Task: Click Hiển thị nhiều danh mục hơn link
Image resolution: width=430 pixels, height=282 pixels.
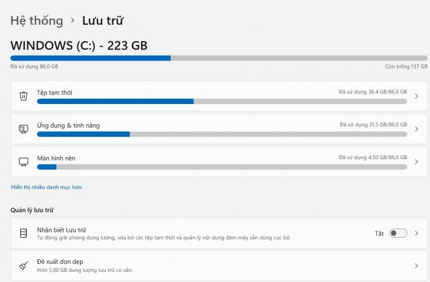Action: [x=46, y=187]
